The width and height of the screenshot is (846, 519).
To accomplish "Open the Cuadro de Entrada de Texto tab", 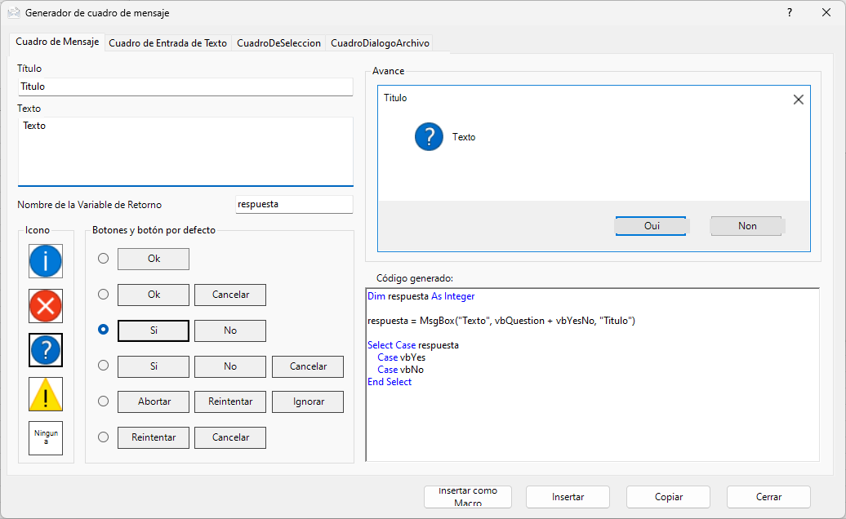I will [x=167, y=43].
